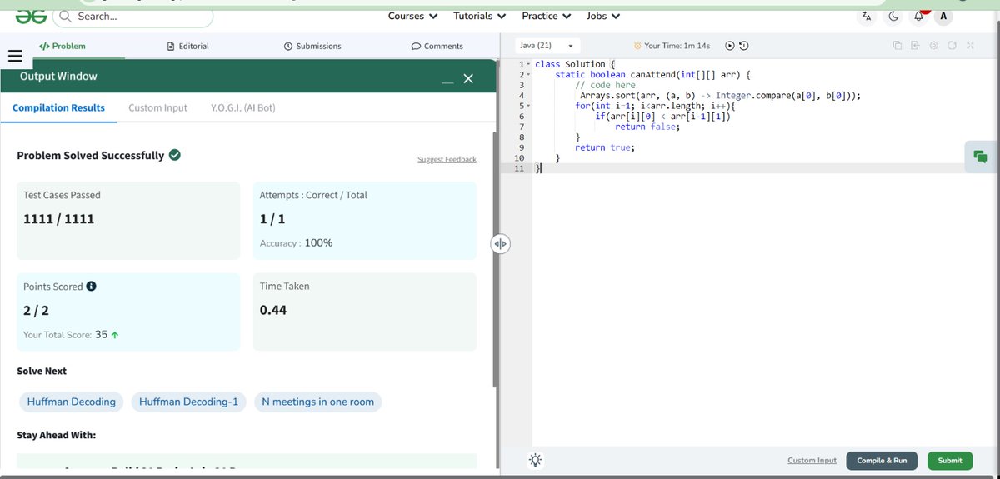Click the GeeksforGeeks logo
This screenshot has height=479, width=1000.
point(30,15)
